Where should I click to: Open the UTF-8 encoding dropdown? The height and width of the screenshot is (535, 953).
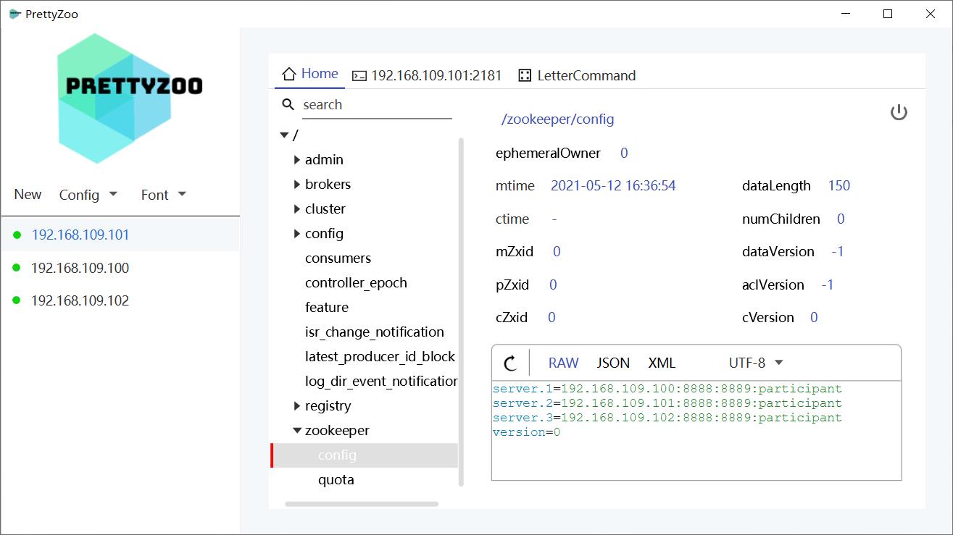pos(756,363)
